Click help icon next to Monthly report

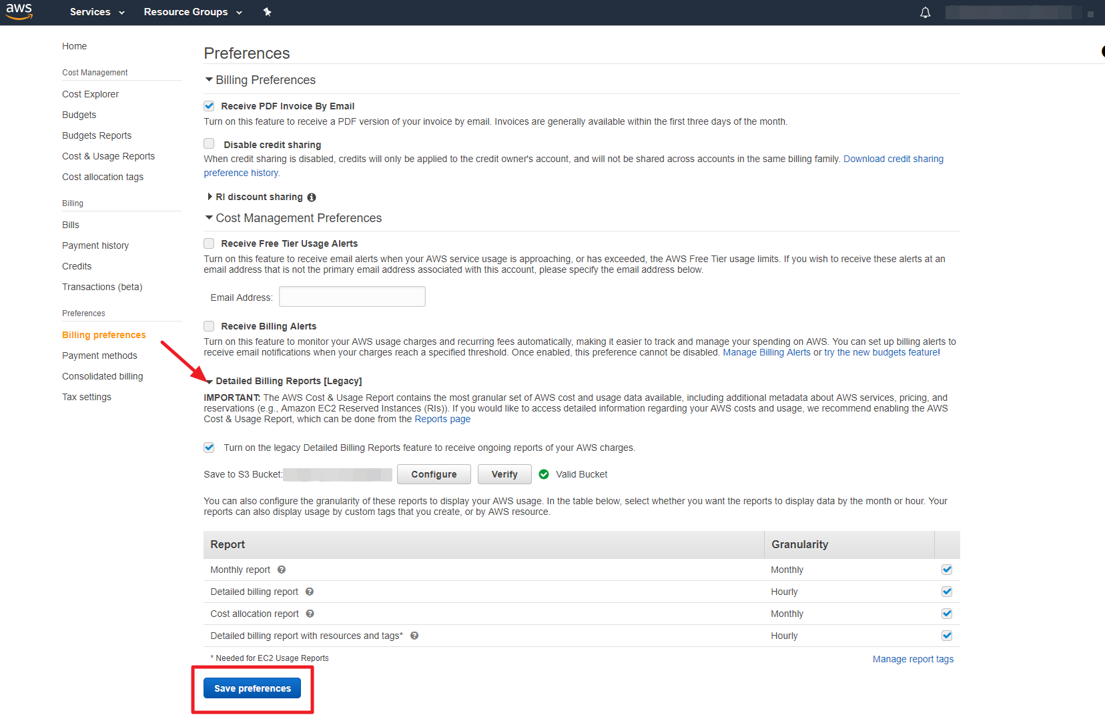(x=282, y=570)
